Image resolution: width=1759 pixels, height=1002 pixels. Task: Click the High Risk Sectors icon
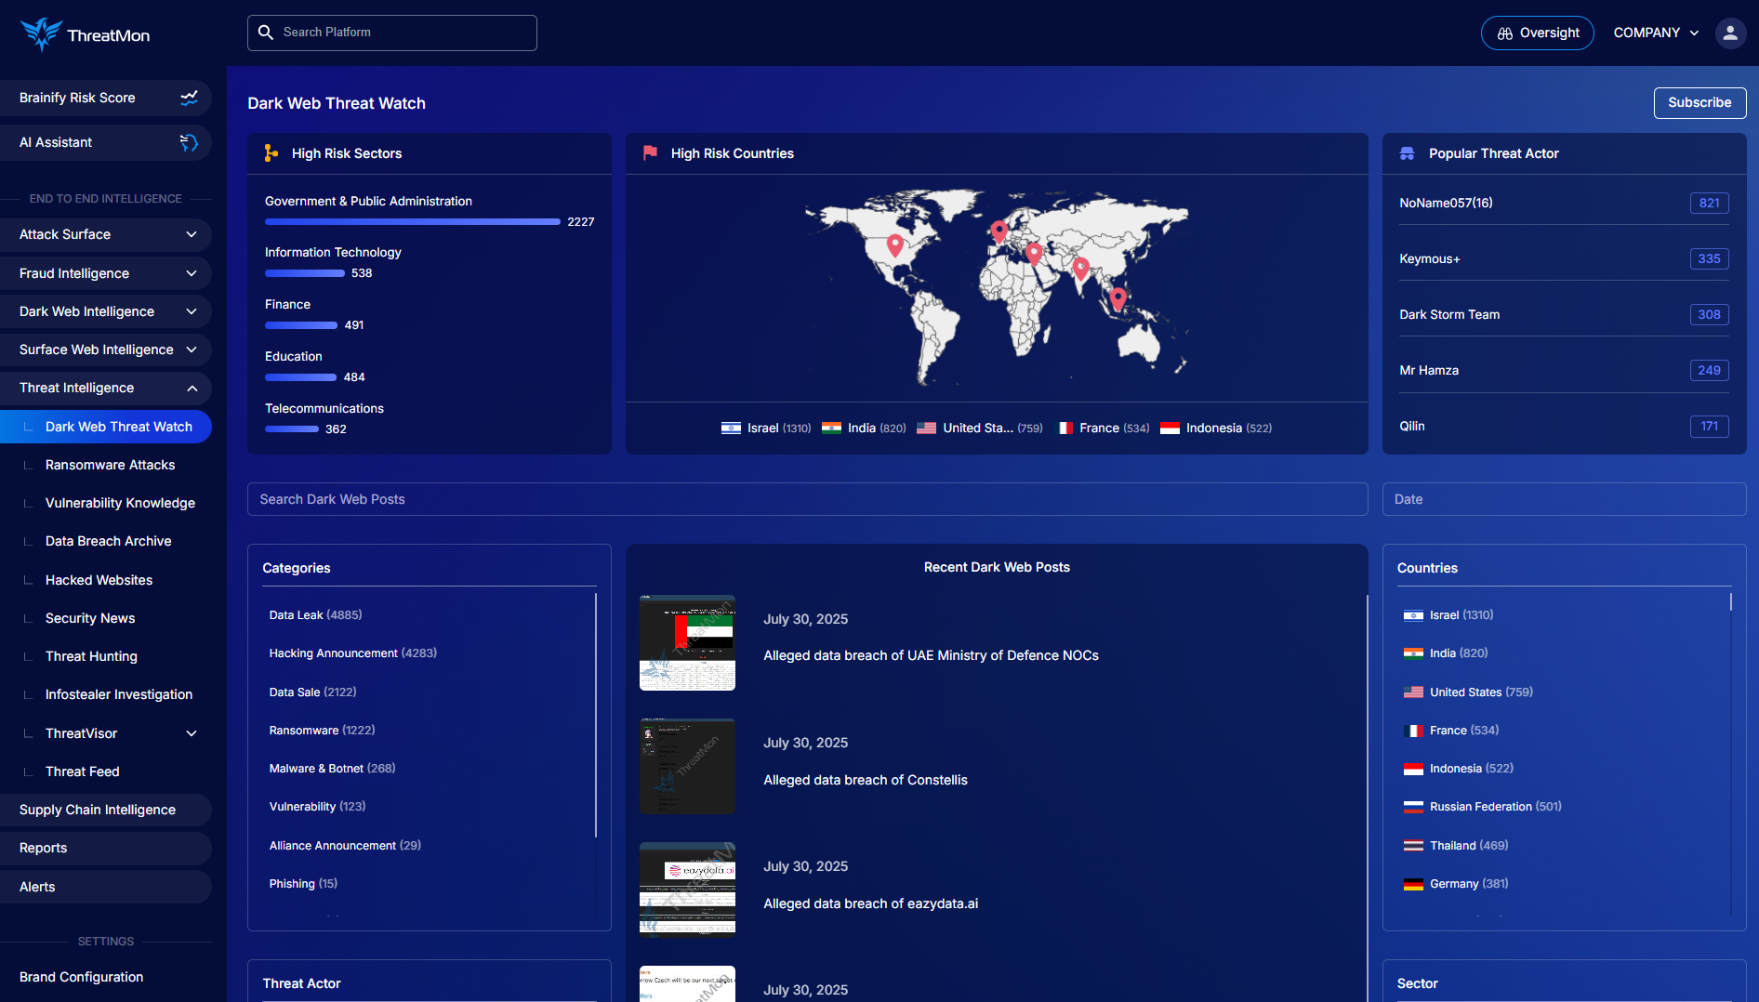click(x=271, y=153)
